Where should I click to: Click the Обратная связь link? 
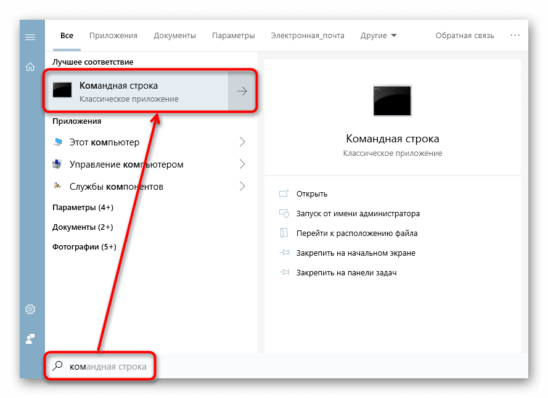(465, 36)
